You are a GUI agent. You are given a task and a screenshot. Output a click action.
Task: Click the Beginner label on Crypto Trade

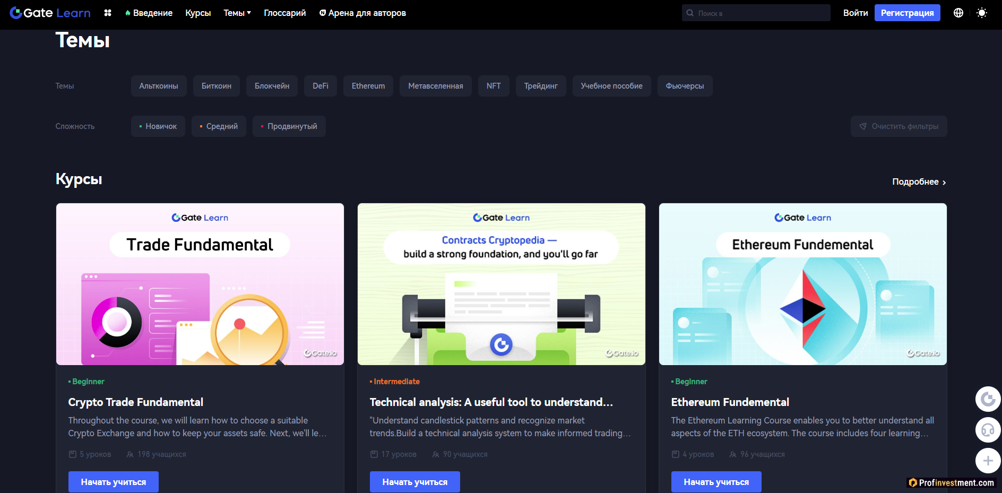(87, 382)
